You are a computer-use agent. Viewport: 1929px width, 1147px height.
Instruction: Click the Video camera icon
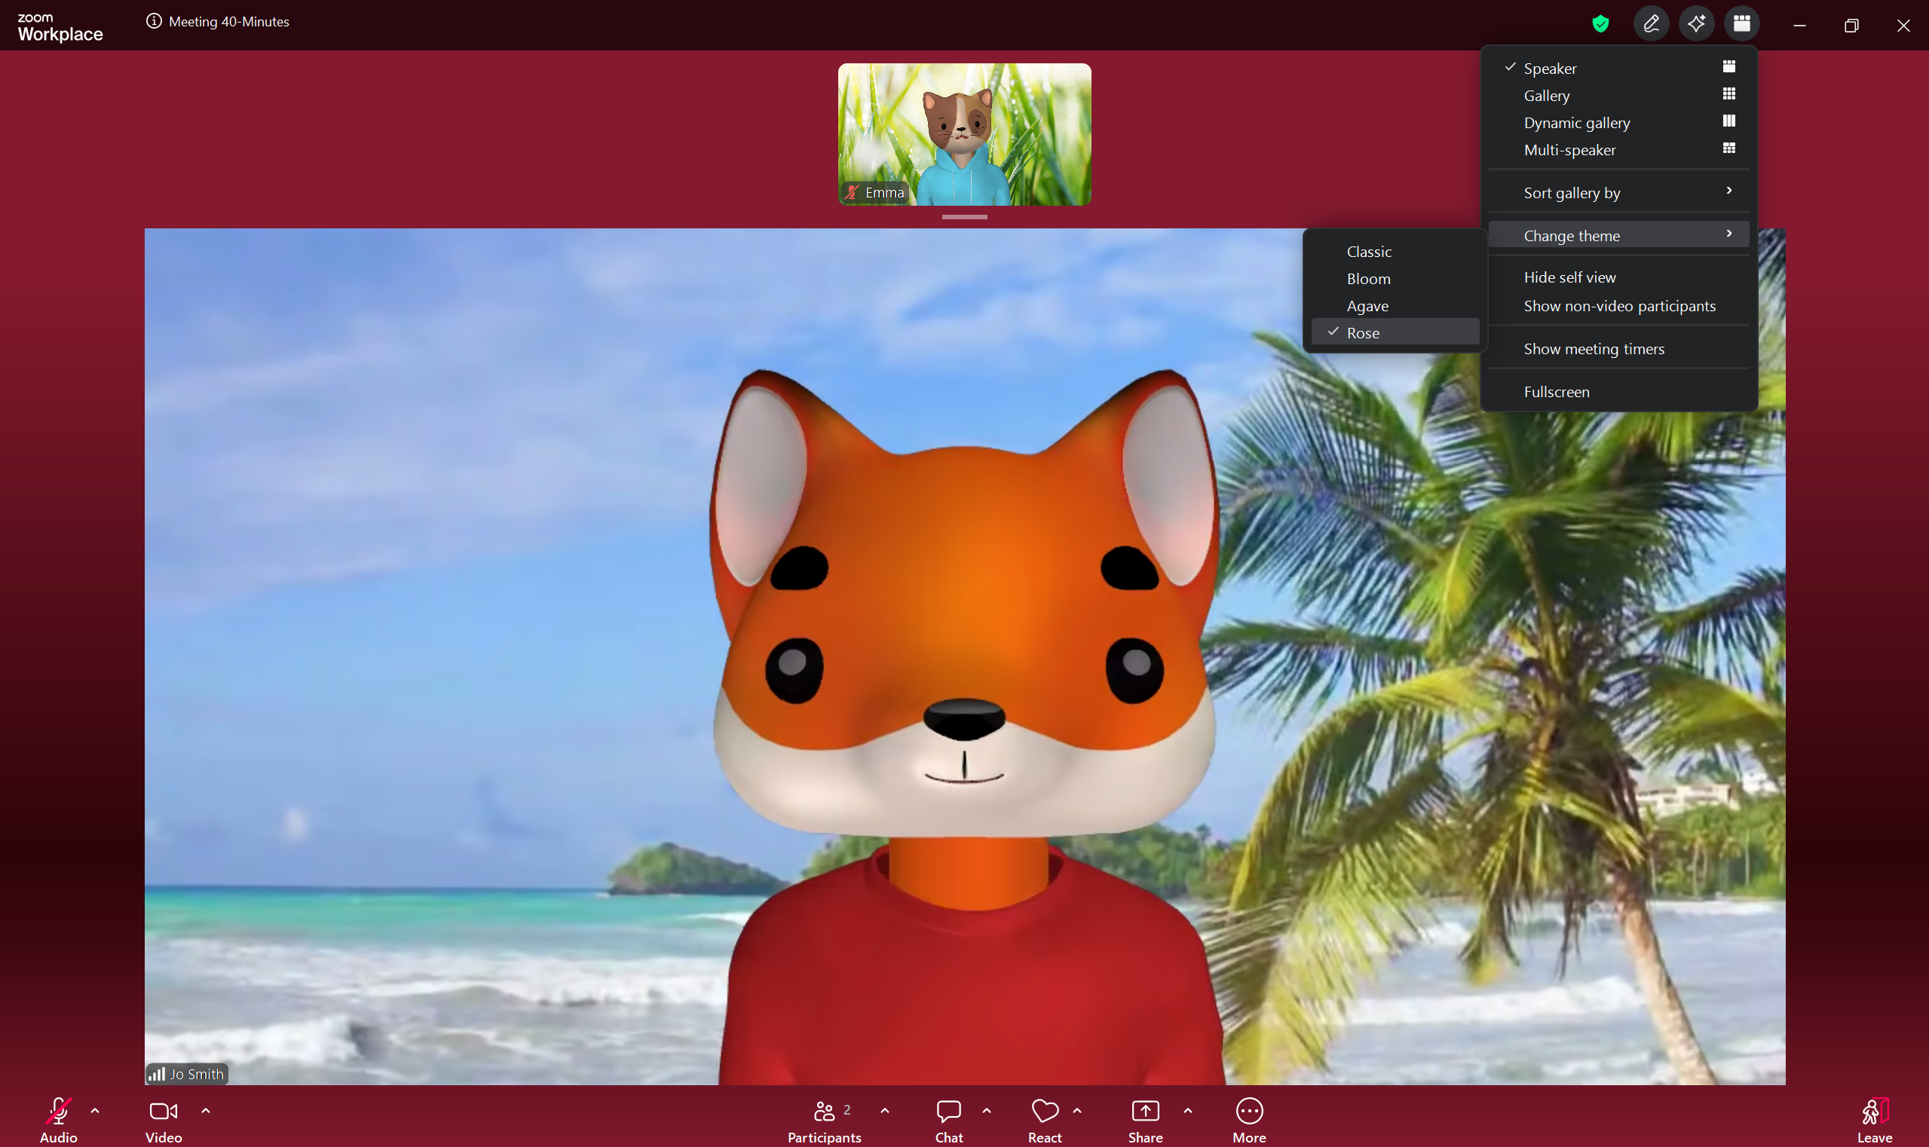pyautogui.click(x=163, y=1111)
